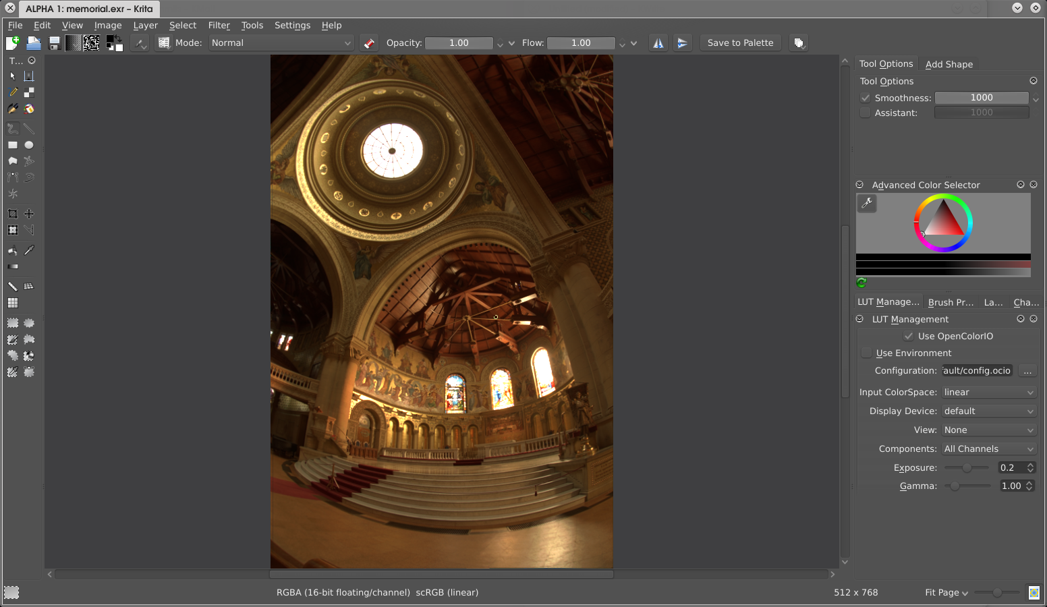Enable the Use Environment checkbox

(x=867, y=353)
